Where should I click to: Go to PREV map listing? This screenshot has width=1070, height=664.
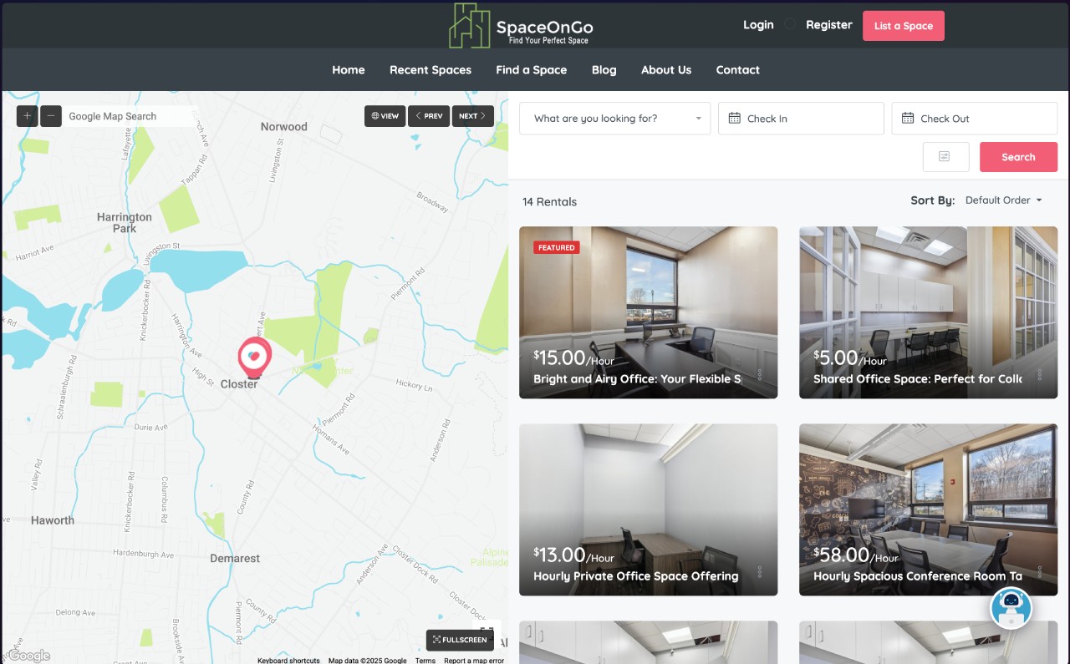click(429, 116)
